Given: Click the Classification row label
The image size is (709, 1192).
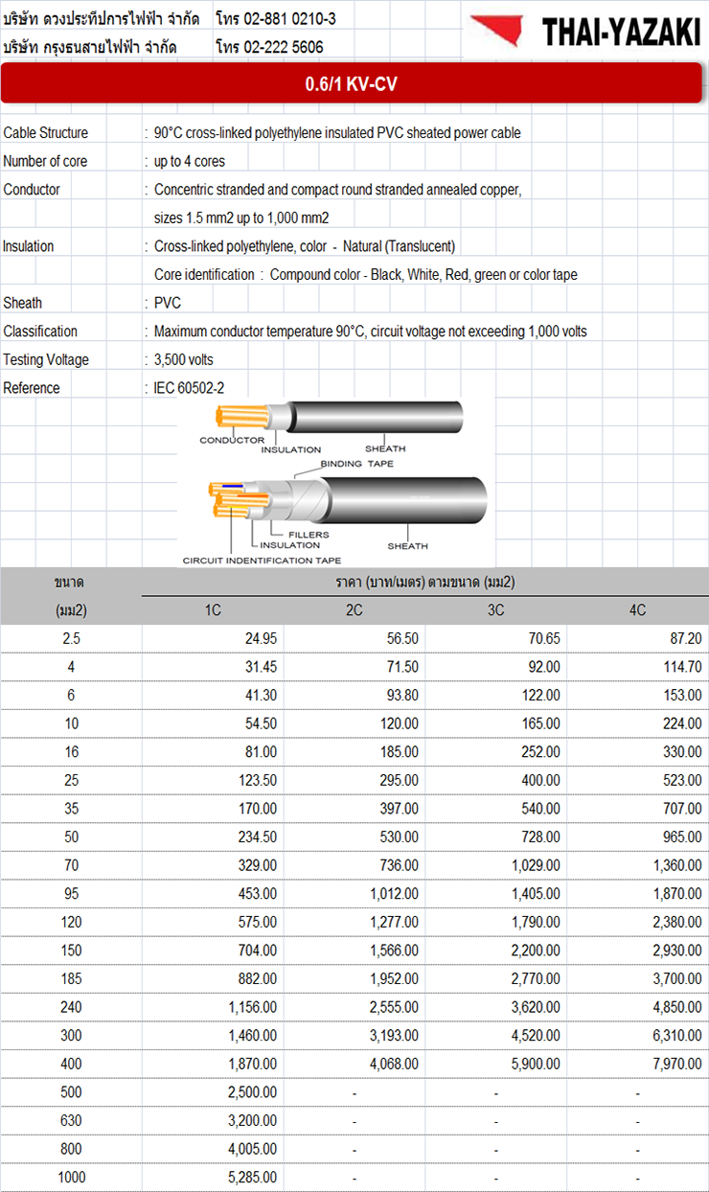Looking at the screenshot, I should coord(40,332).
